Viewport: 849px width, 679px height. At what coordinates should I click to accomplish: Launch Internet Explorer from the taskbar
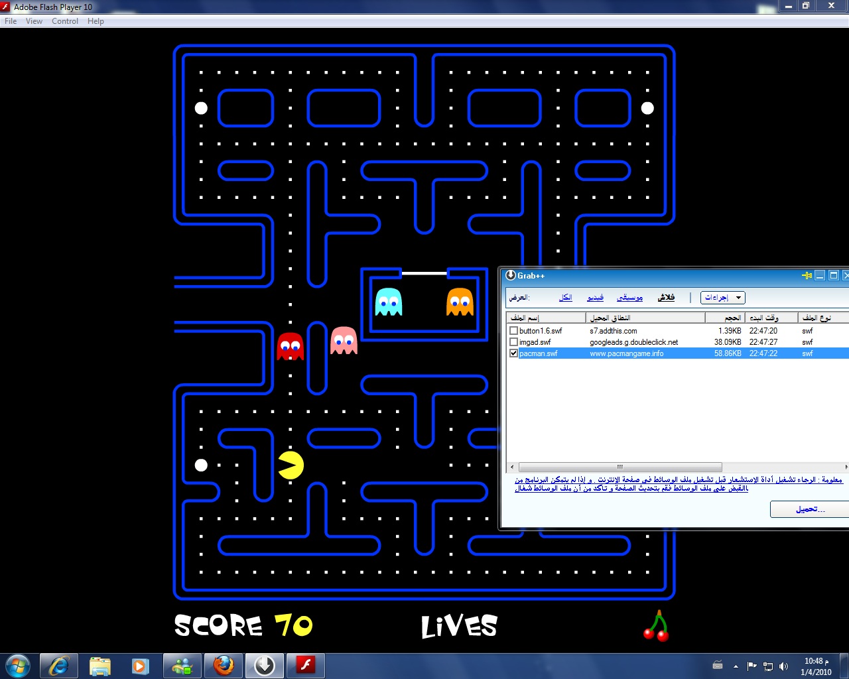[x=59, y=666]
